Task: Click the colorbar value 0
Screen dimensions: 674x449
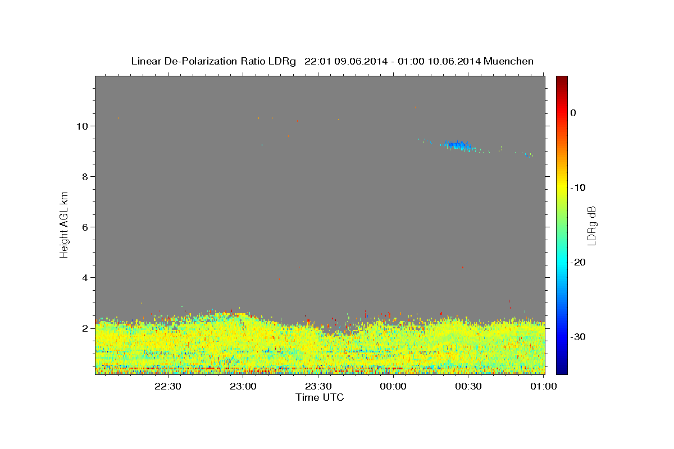Action: [573, 113]
